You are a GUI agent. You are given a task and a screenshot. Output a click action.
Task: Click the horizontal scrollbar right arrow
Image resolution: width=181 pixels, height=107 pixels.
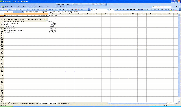[176, 103]
